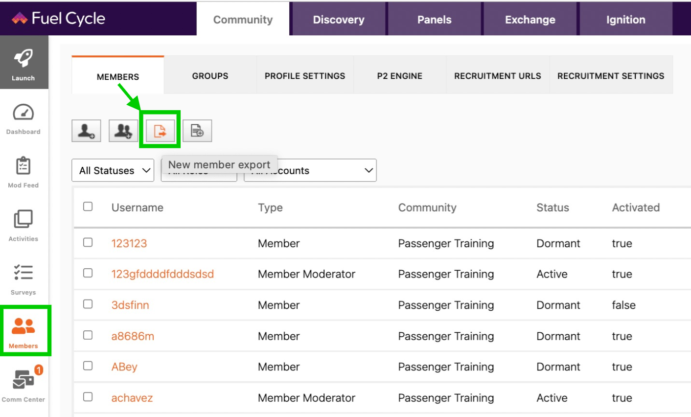This screenshot has width=691, height=417.
Task: Click Passenger Training in ABey row
Action: (446, 367)
